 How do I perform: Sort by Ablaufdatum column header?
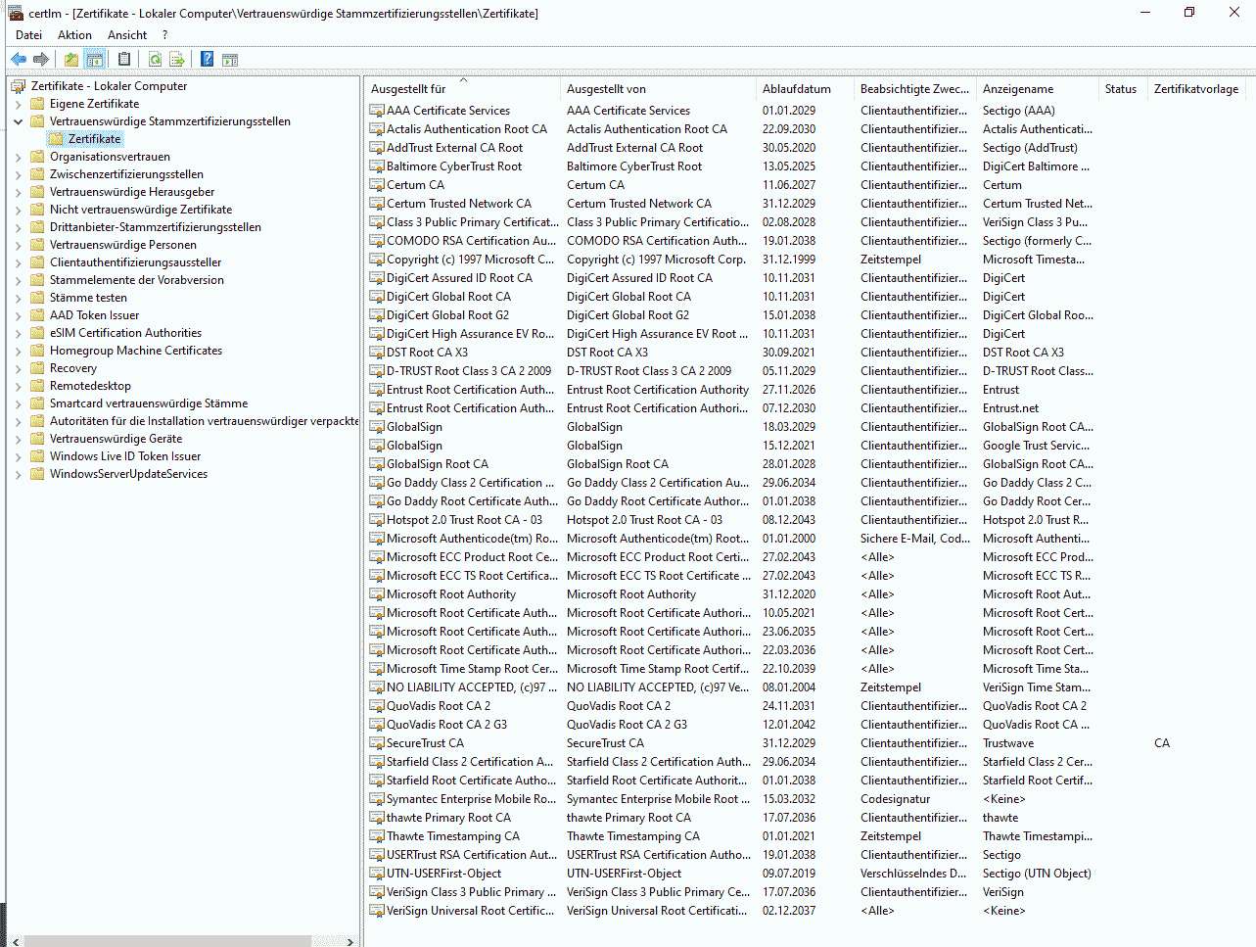pos(805,89)
